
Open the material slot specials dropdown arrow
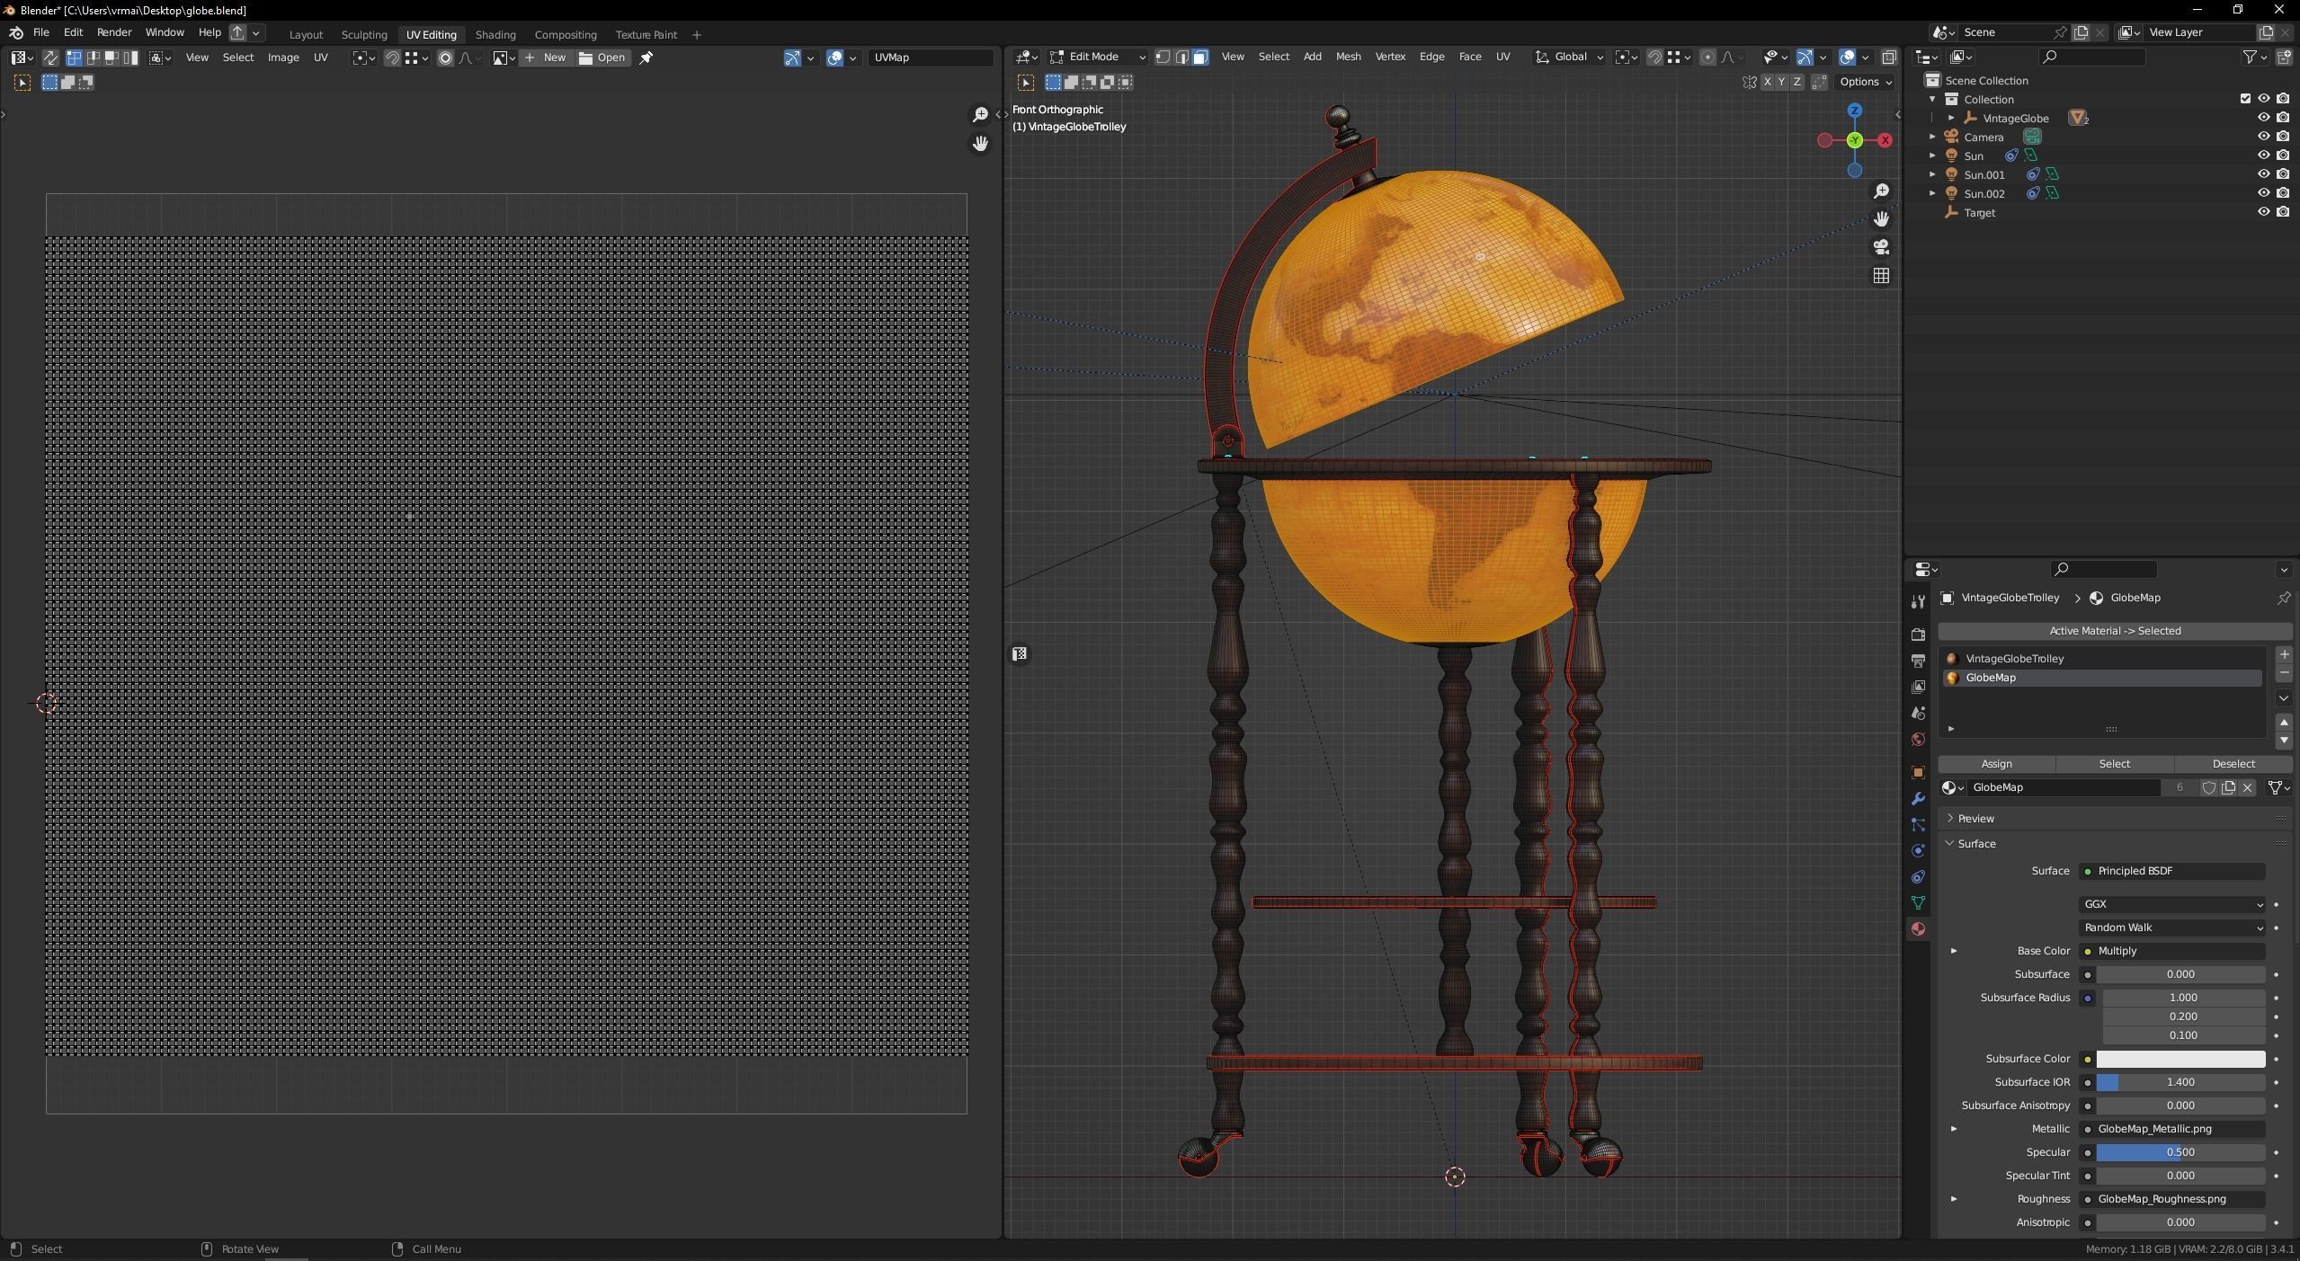pos(2283,697)
